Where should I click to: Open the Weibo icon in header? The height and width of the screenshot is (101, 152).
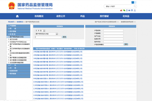pos(121,10)
